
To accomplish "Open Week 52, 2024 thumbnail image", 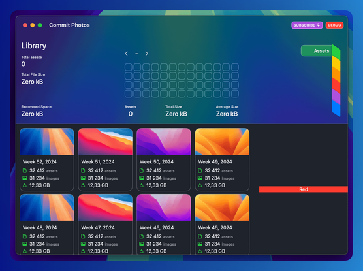I will tap(47, 142).
